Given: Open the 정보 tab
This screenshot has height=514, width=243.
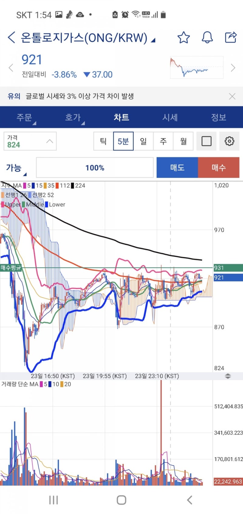Looking at the screenshot, I should [x=219, y=117].
